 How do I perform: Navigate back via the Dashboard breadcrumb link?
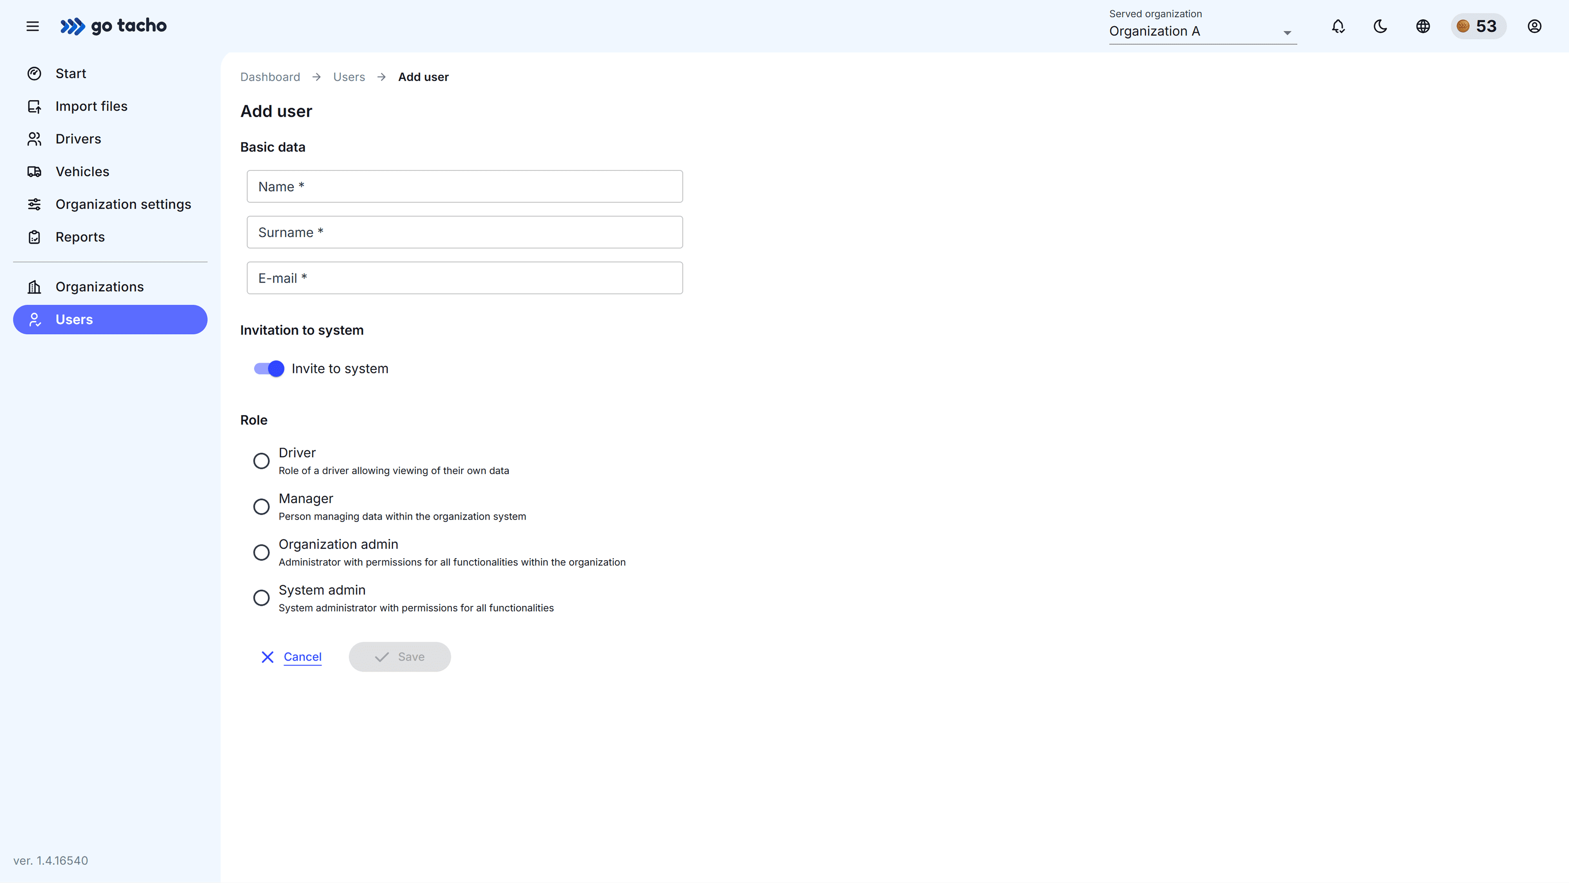pos(270,77)
